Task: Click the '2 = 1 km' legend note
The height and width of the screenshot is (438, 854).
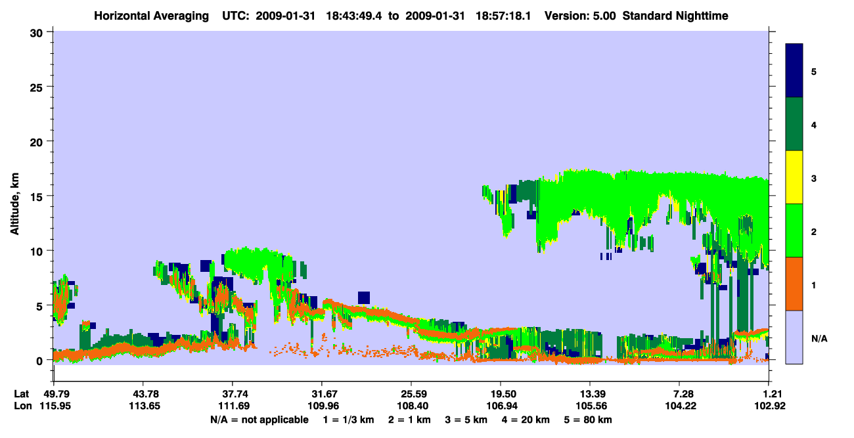Action: click(410, 420)
